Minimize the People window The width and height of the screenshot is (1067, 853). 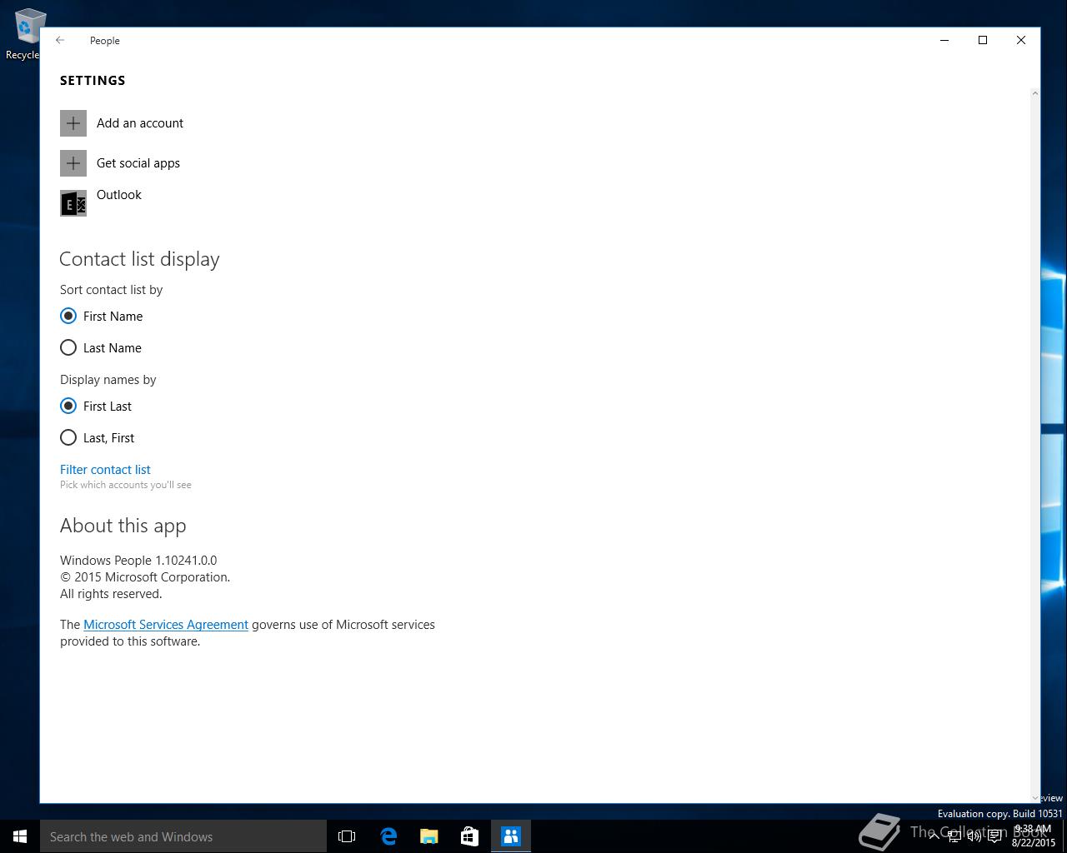(x=944, y=40)
